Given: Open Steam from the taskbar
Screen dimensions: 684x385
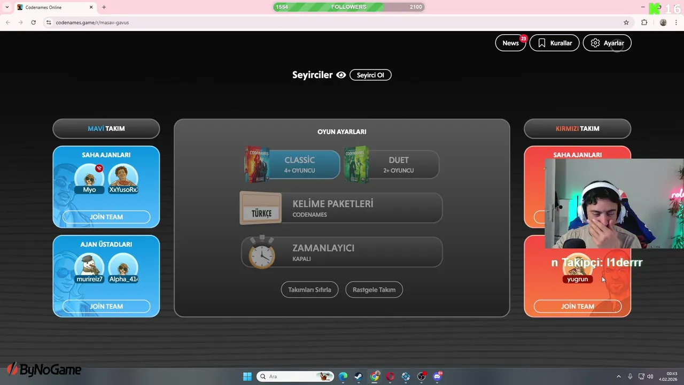Looking at the screenshot, I should [359, 376].
